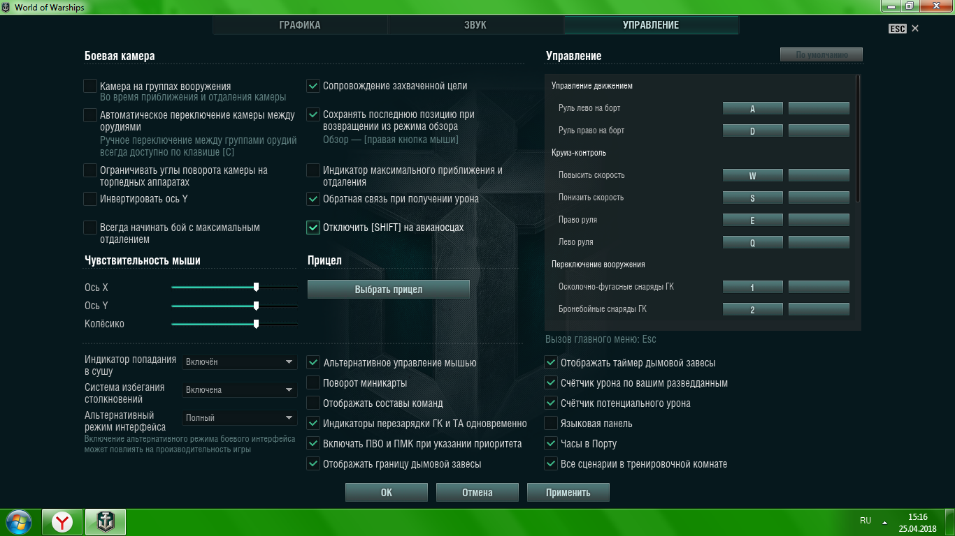
Task: Open Yandex browser from the taskbar
Action: click(x=62, y=522)
